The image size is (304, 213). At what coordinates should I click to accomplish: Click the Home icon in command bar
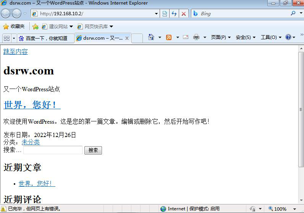click(x=151, y=37)
